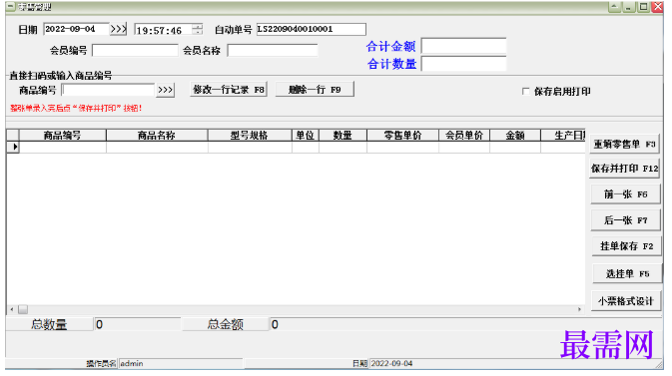The image size is (672, 376).
Task: Click 保存并打印 F12 button
Action: pos(624,169)
